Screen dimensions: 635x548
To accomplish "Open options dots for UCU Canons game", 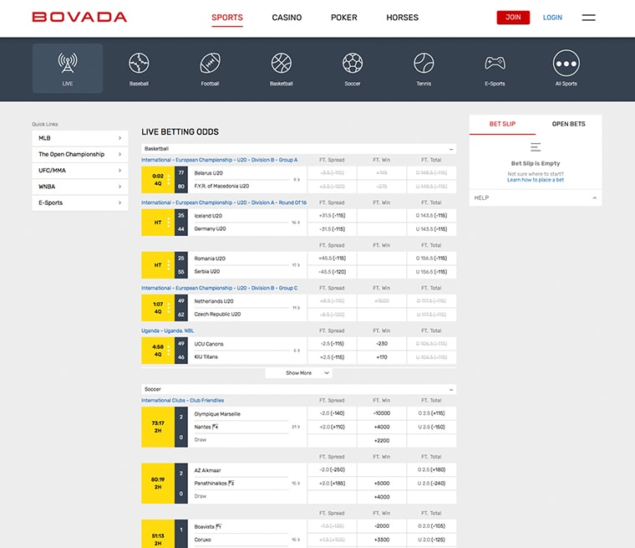I will [169, 351].
